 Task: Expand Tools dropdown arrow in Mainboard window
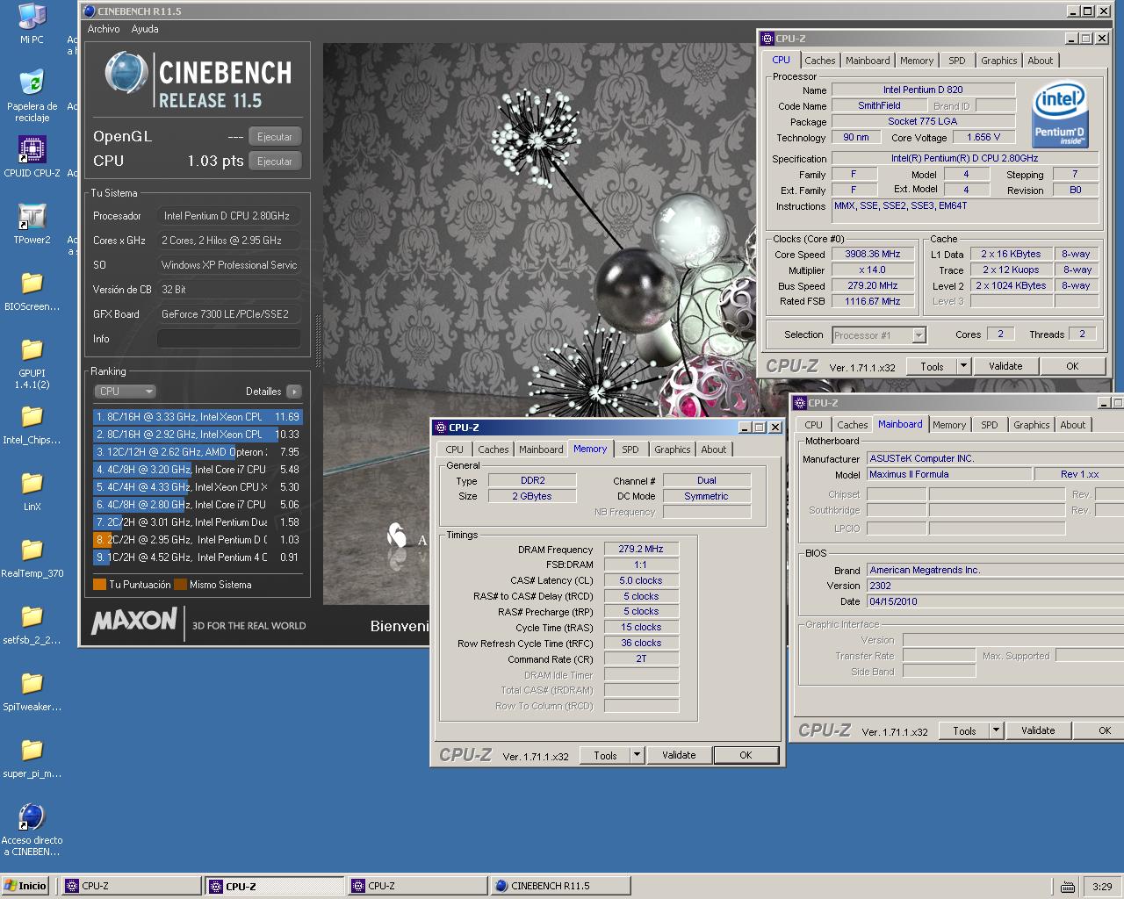[x=996, y=730]
